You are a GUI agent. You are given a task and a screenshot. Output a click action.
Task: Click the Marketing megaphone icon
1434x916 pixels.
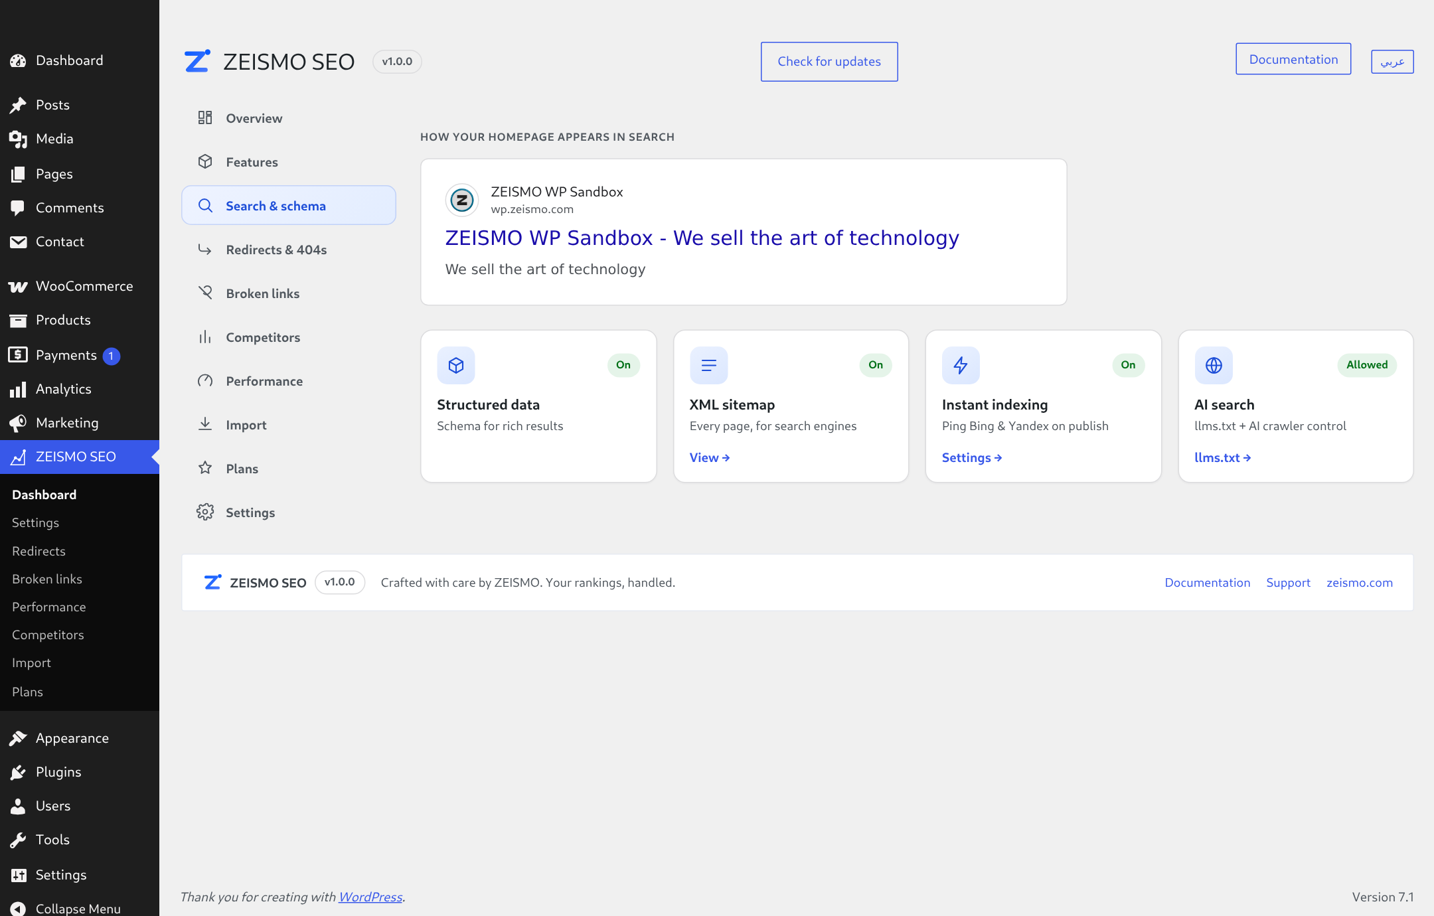18,423
